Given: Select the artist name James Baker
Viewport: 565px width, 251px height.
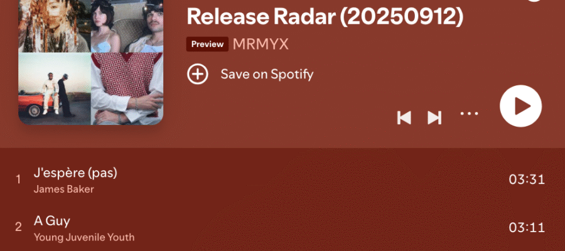Looking at the screenshot, I should click(x=64, y=190).
